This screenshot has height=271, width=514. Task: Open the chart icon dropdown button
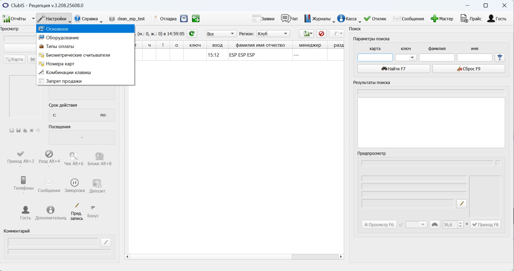click(306, 34)
